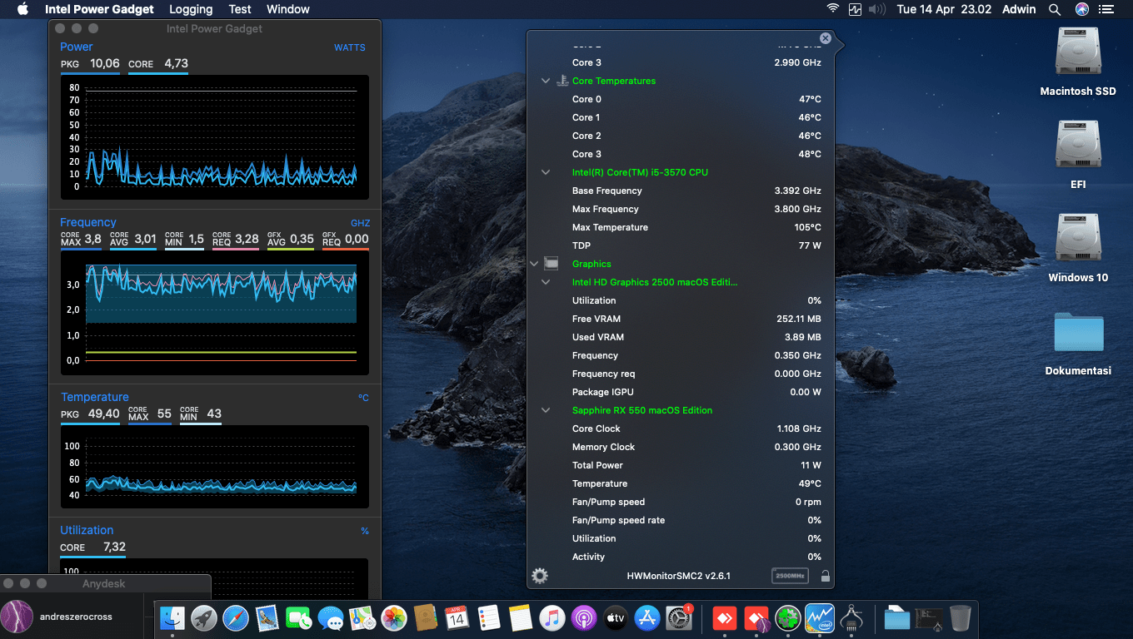
Task: Click Spotlight search in the menu bar
Action: 1054,9
